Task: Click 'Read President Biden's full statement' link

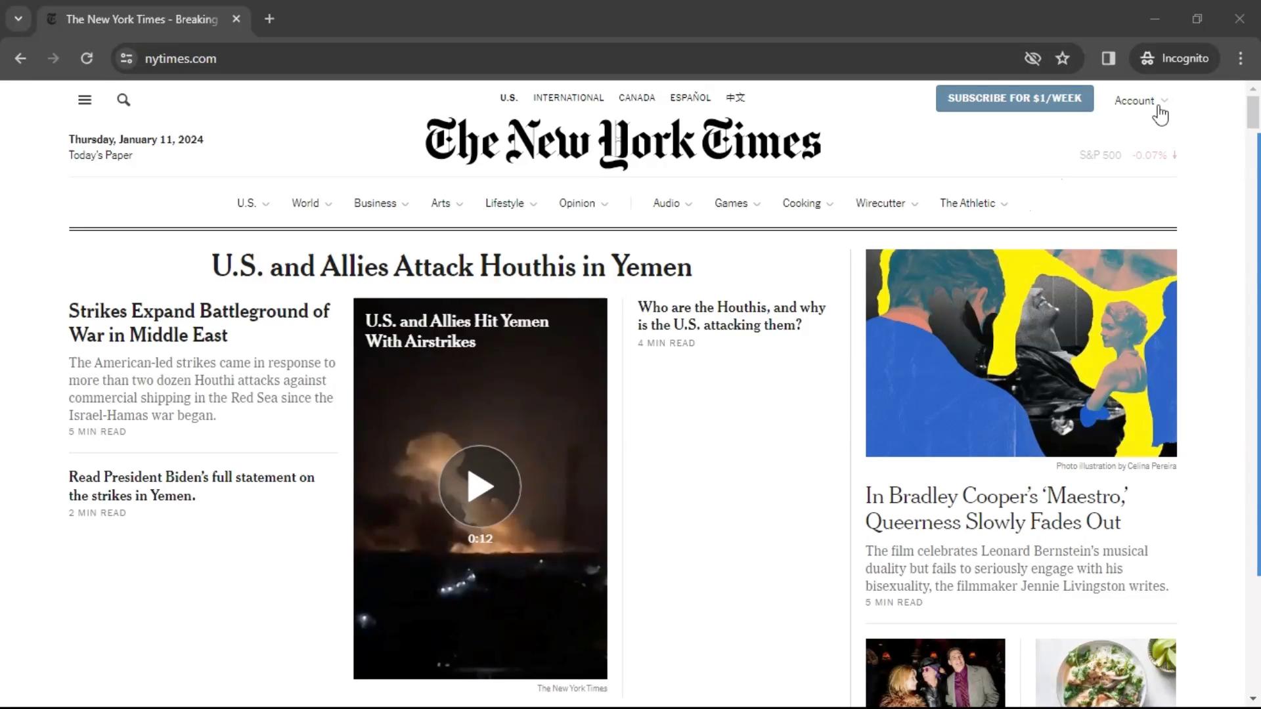Action: pyautogui.click(x=191, y=486)
